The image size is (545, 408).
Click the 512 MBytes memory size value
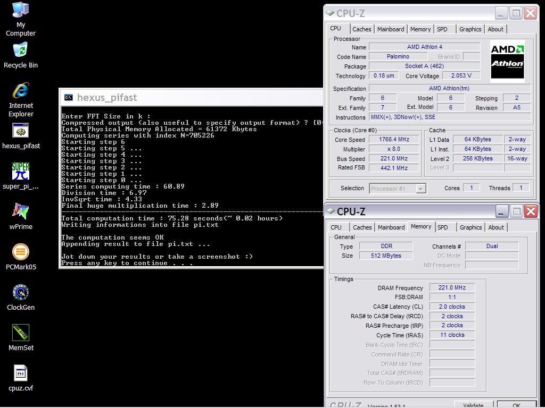point(386,256)
